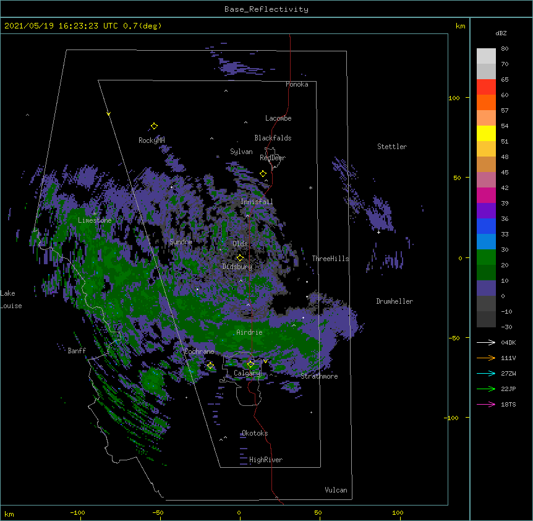
Task: Click the Blackfalds city label
Action: (273, 138)
